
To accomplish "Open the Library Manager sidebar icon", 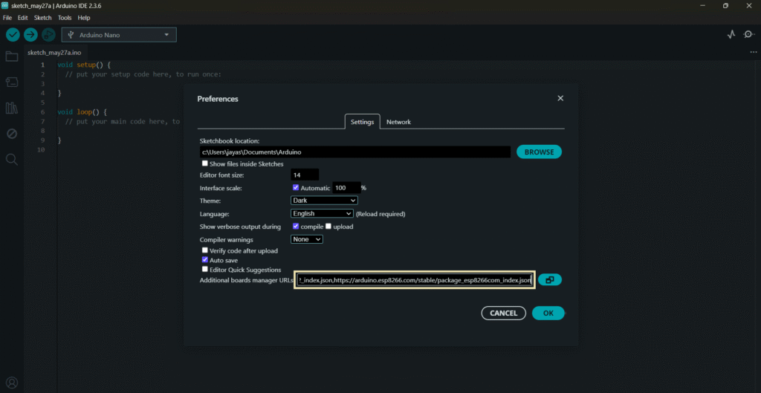I will pos(12,108).
